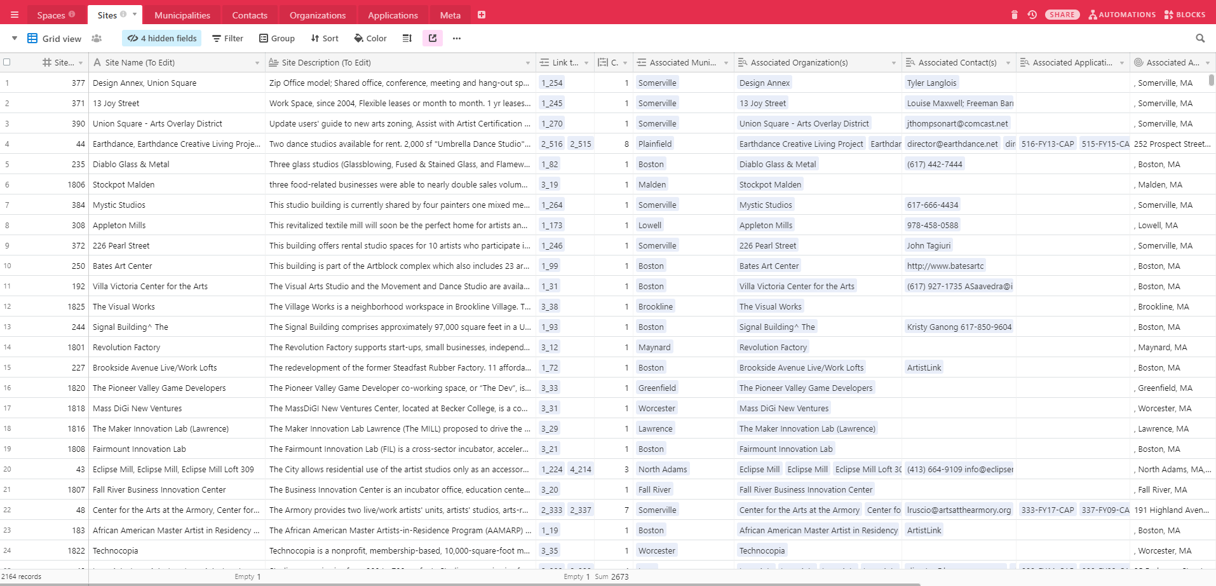Open Associated Contact(s) column dropdown
Image resolution: width=1216 pixels, height=586 pixels.
tap(1008, 63)
